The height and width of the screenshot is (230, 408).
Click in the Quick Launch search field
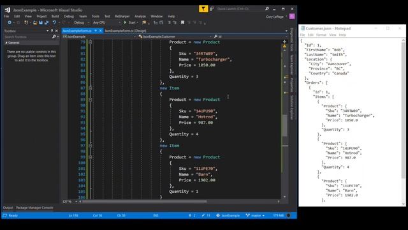pos(240,9)
